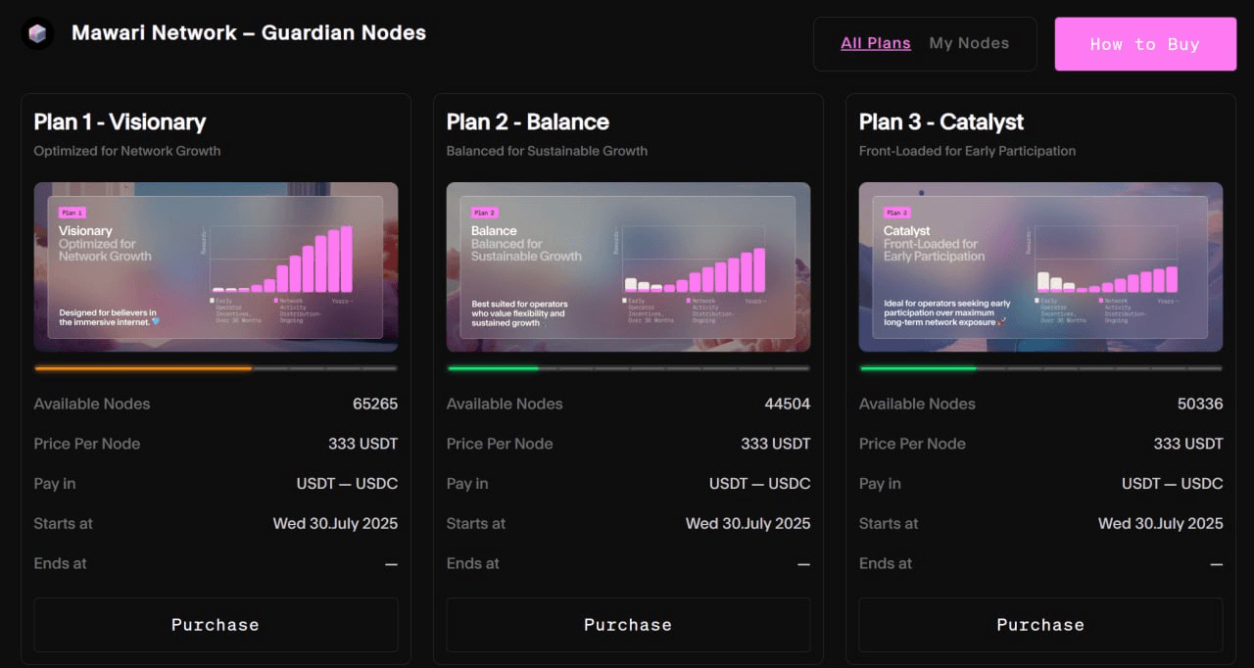
Task: Select the available nodes value 65265
Action: (375, 404)
